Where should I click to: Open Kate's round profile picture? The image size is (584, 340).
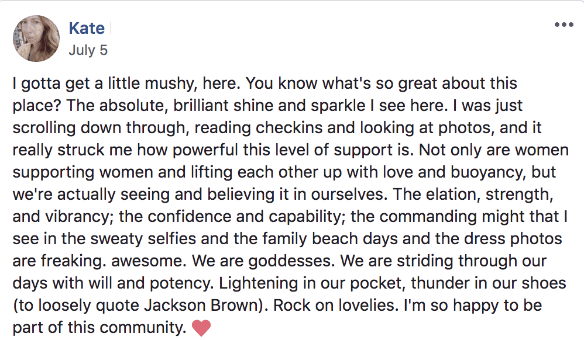click(36, 39)
